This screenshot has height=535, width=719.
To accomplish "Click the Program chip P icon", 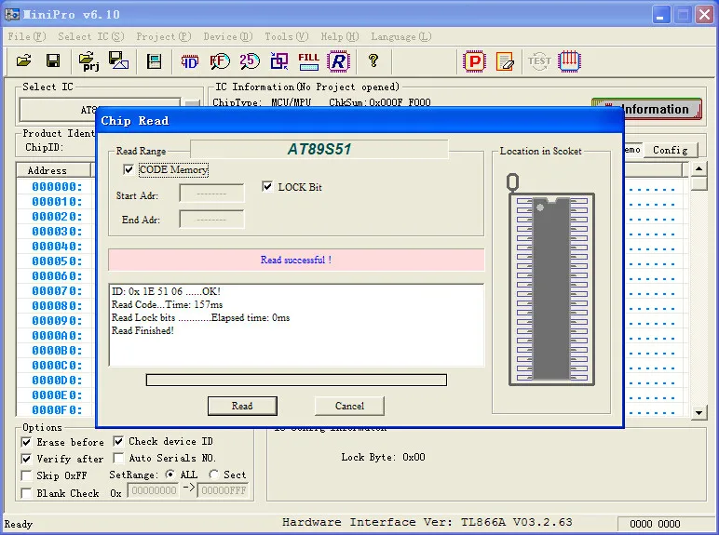I will coord(475,61).
